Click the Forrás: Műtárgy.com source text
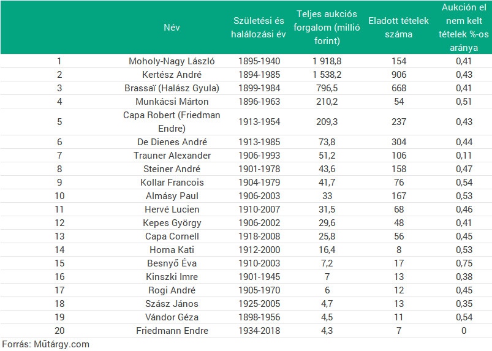Image resolution: width=492 pixels, height=351 pixels. click(46, 344)
